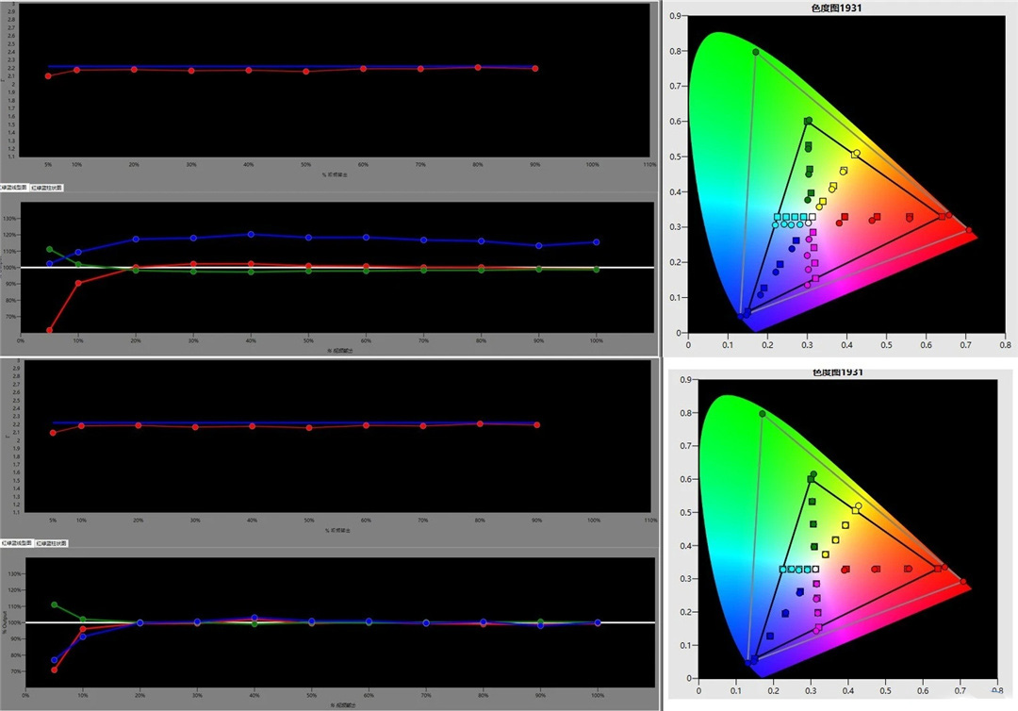Click the white point square in upper chromaticity diagram
The image size is (1018, 711).
(813, 217)
